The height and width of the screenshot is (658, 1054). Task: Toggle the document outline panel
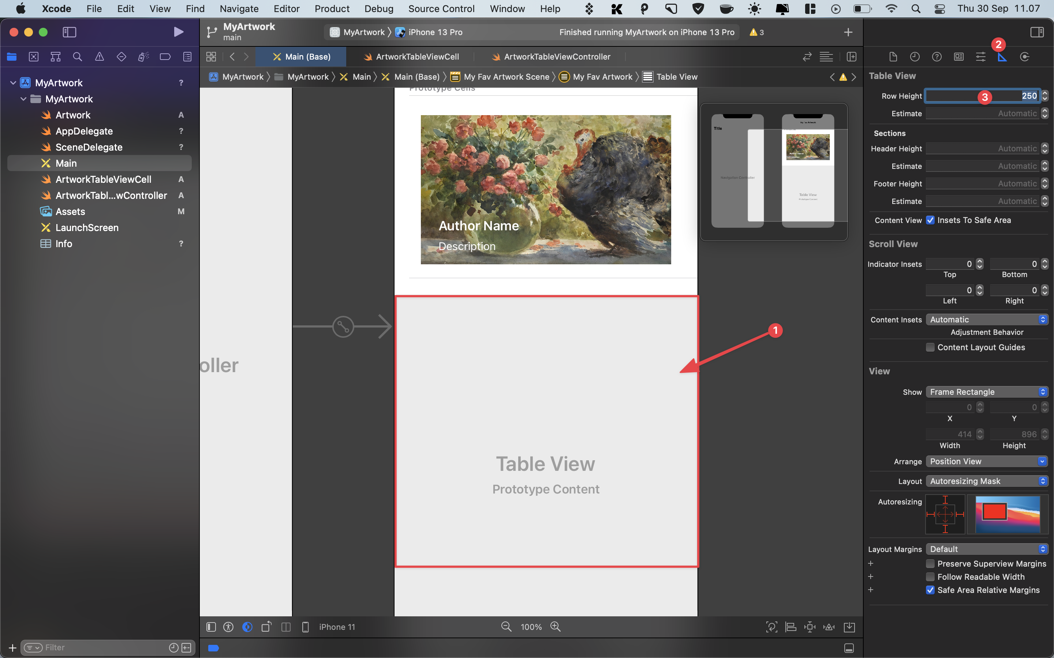[211, 627]
